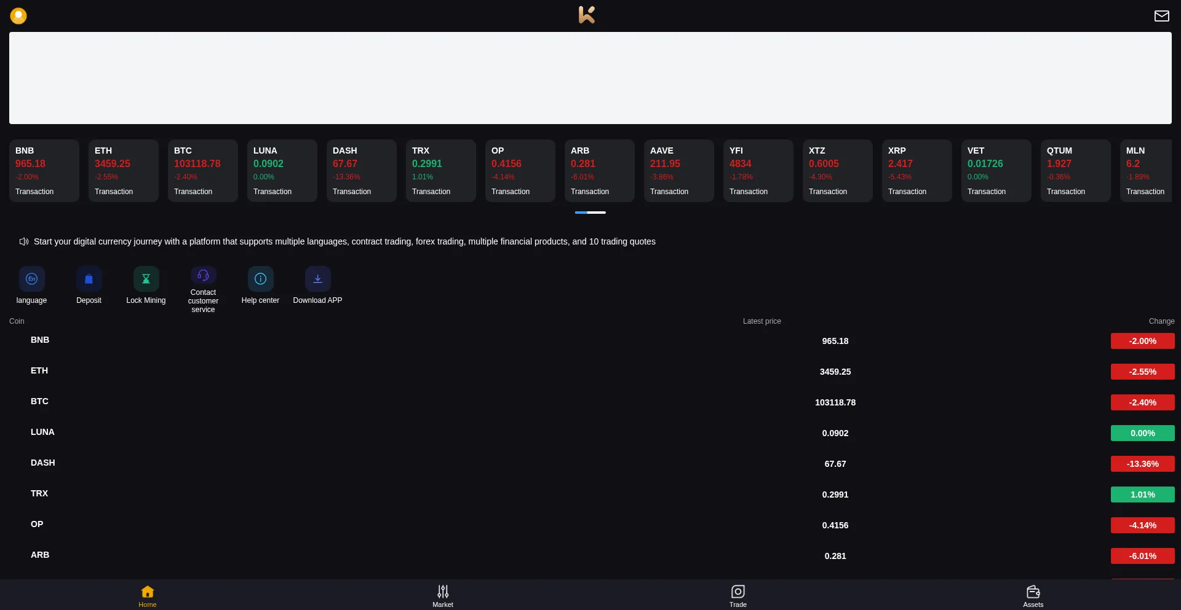Open the Deposit shortcut icon
1181x610 pixels.
pyautogui.click(x=89, y=279)
